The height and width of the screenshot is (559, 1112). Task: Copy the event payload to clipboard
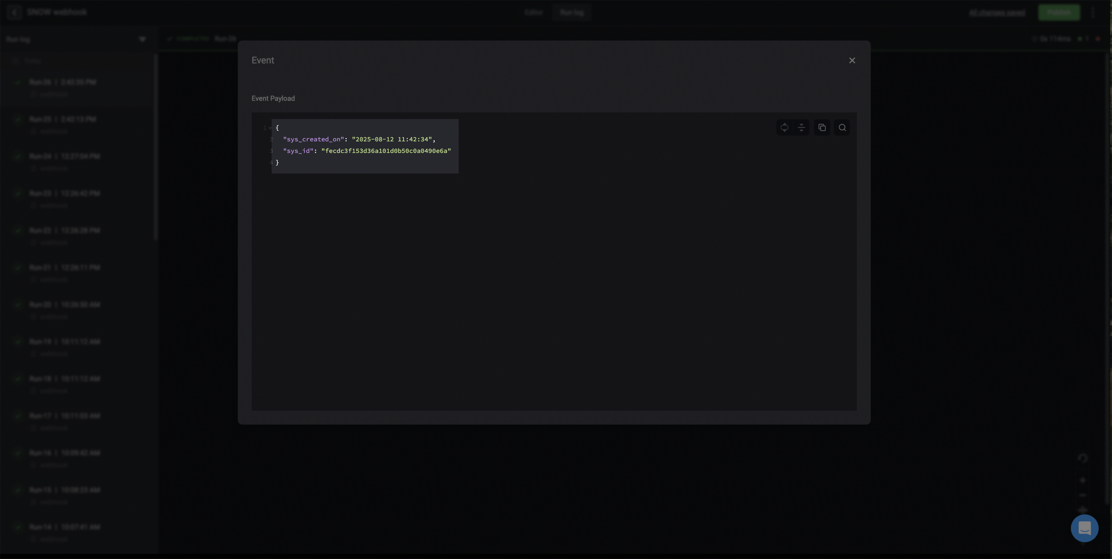(822, 127)
